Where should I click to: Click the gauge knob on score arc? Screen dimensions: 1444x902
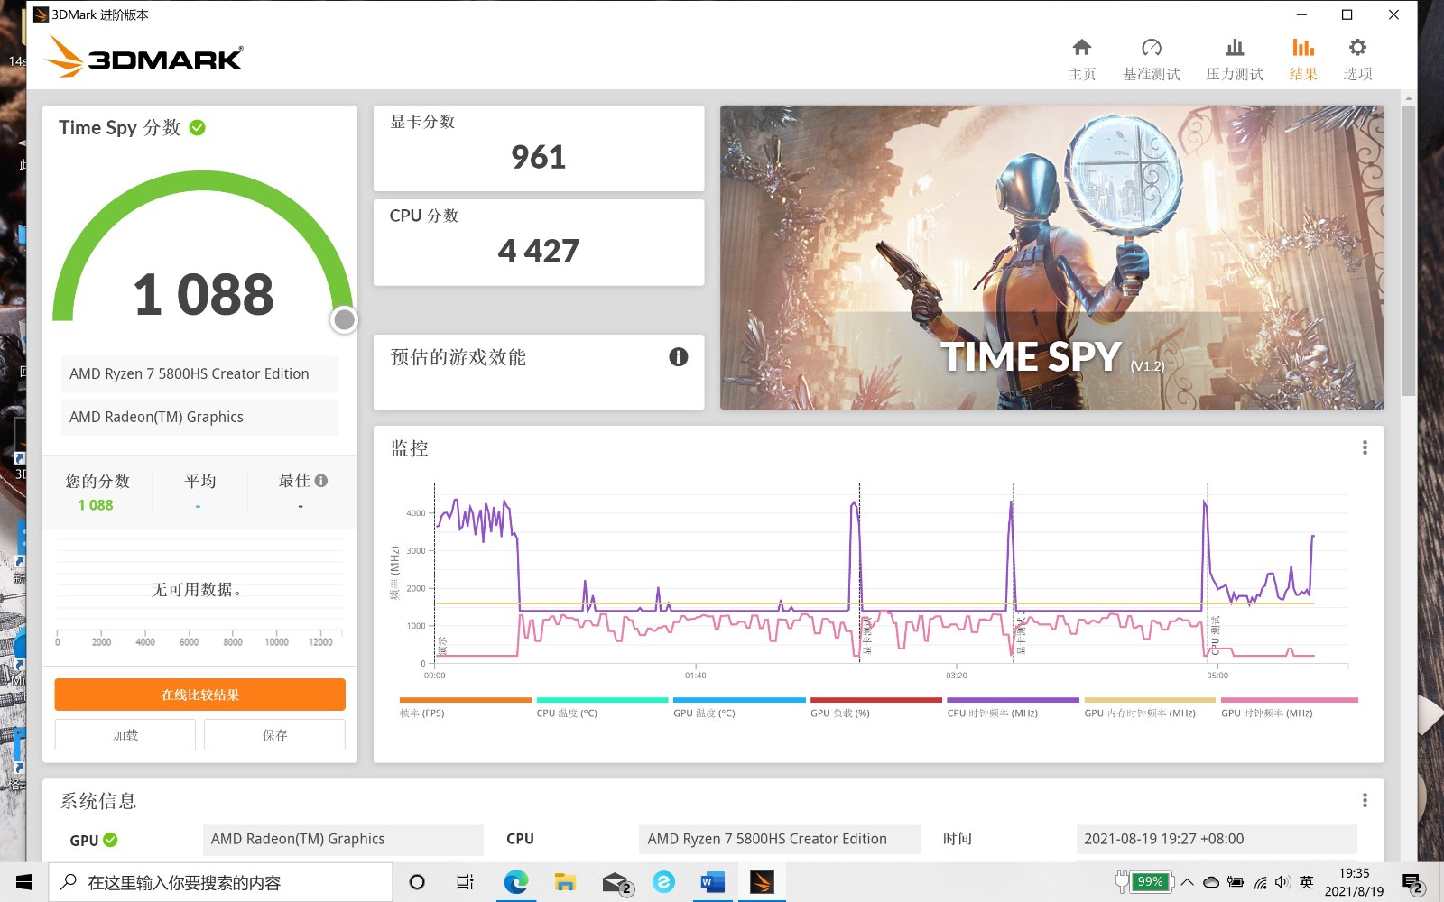[x=344, y=319]
